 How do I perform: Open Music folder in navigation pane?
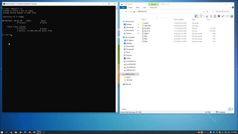[x=128, y=52]
